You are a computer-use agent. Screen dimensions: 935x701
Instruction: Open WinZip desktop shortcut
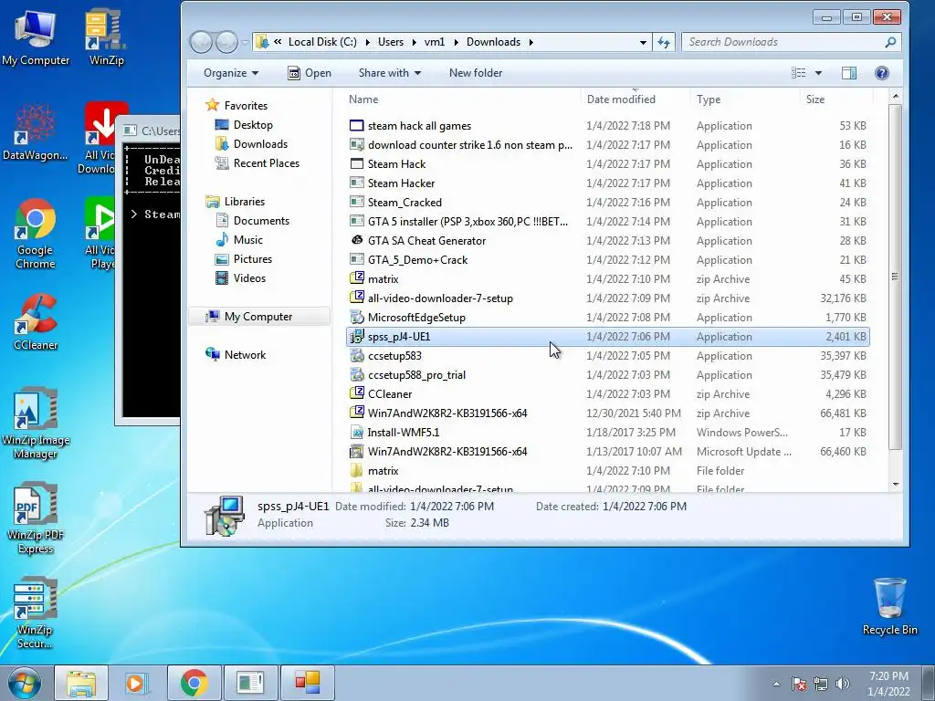tap(106, 37)
